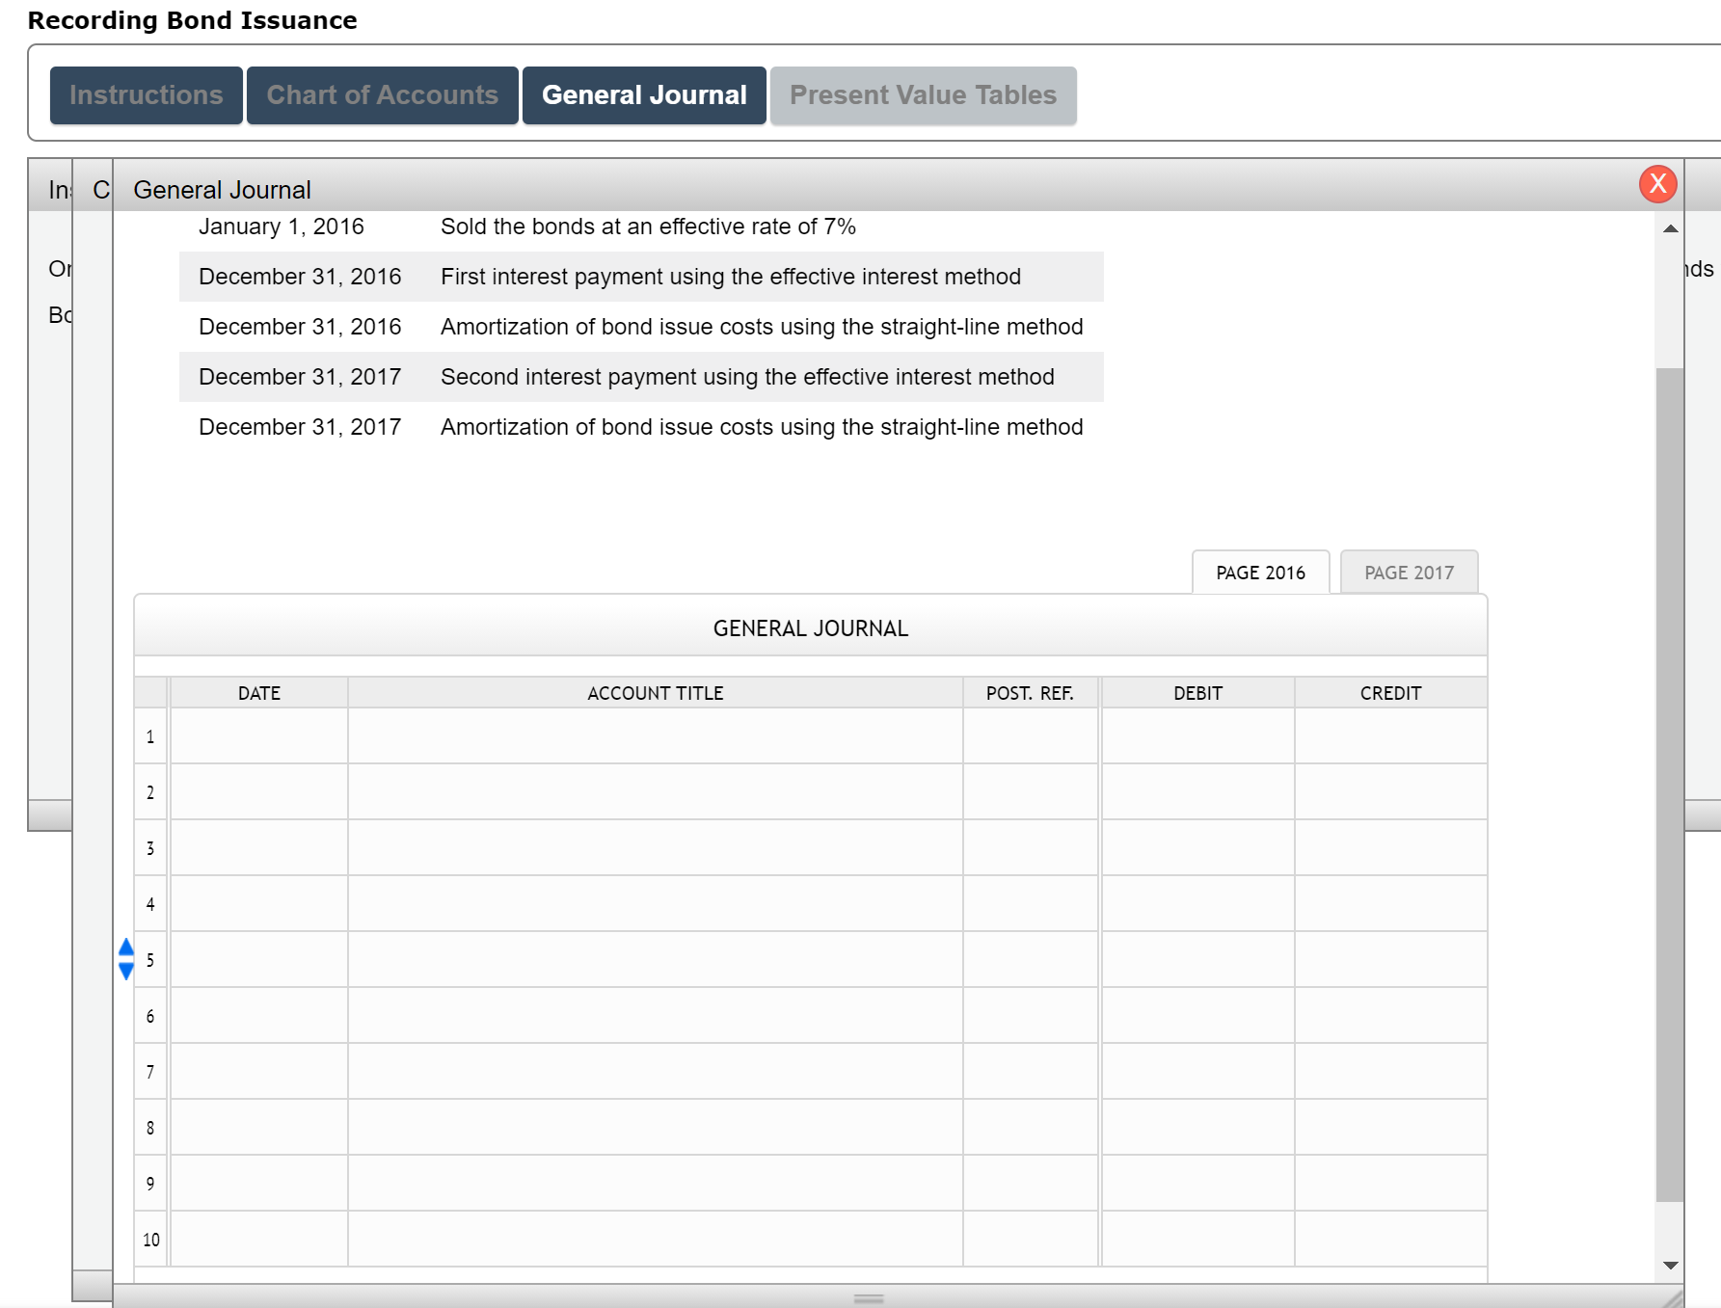Click the debit cell in row 1

[1198, 736]
